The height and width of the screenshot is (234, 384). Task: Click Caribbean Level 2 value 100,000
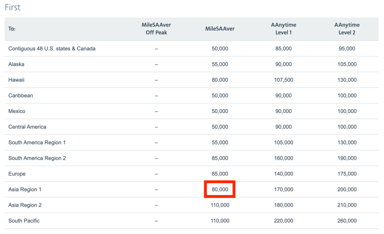(347, 96)
